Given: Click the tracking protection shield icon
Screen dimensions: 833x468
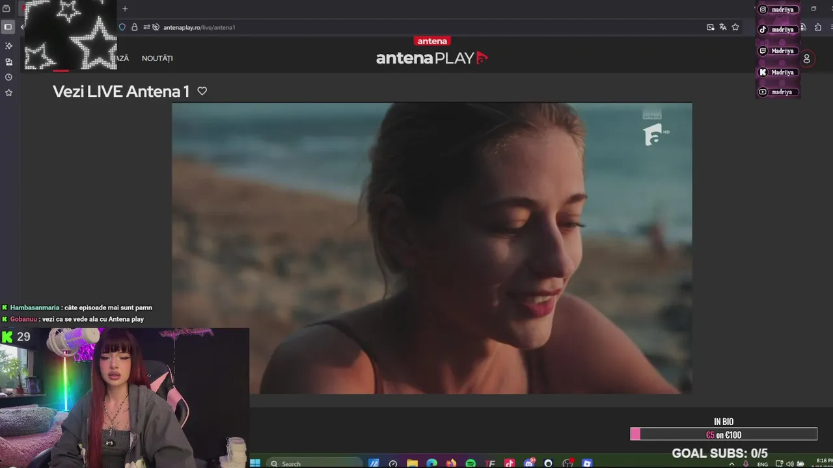Looking at the screenshot, I should [x=122, y=27].
